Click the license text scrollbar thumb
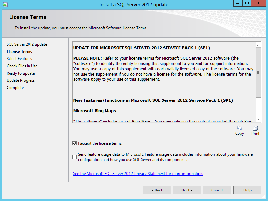 coord(258,73)
